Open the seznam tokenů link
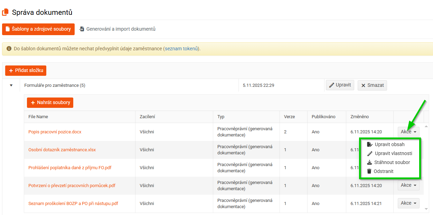The width and height of the screenshot is (433, 215). (x=181, y=49)
